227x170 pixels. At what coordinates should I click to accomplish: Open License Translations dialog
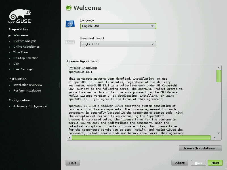(200, 148)
